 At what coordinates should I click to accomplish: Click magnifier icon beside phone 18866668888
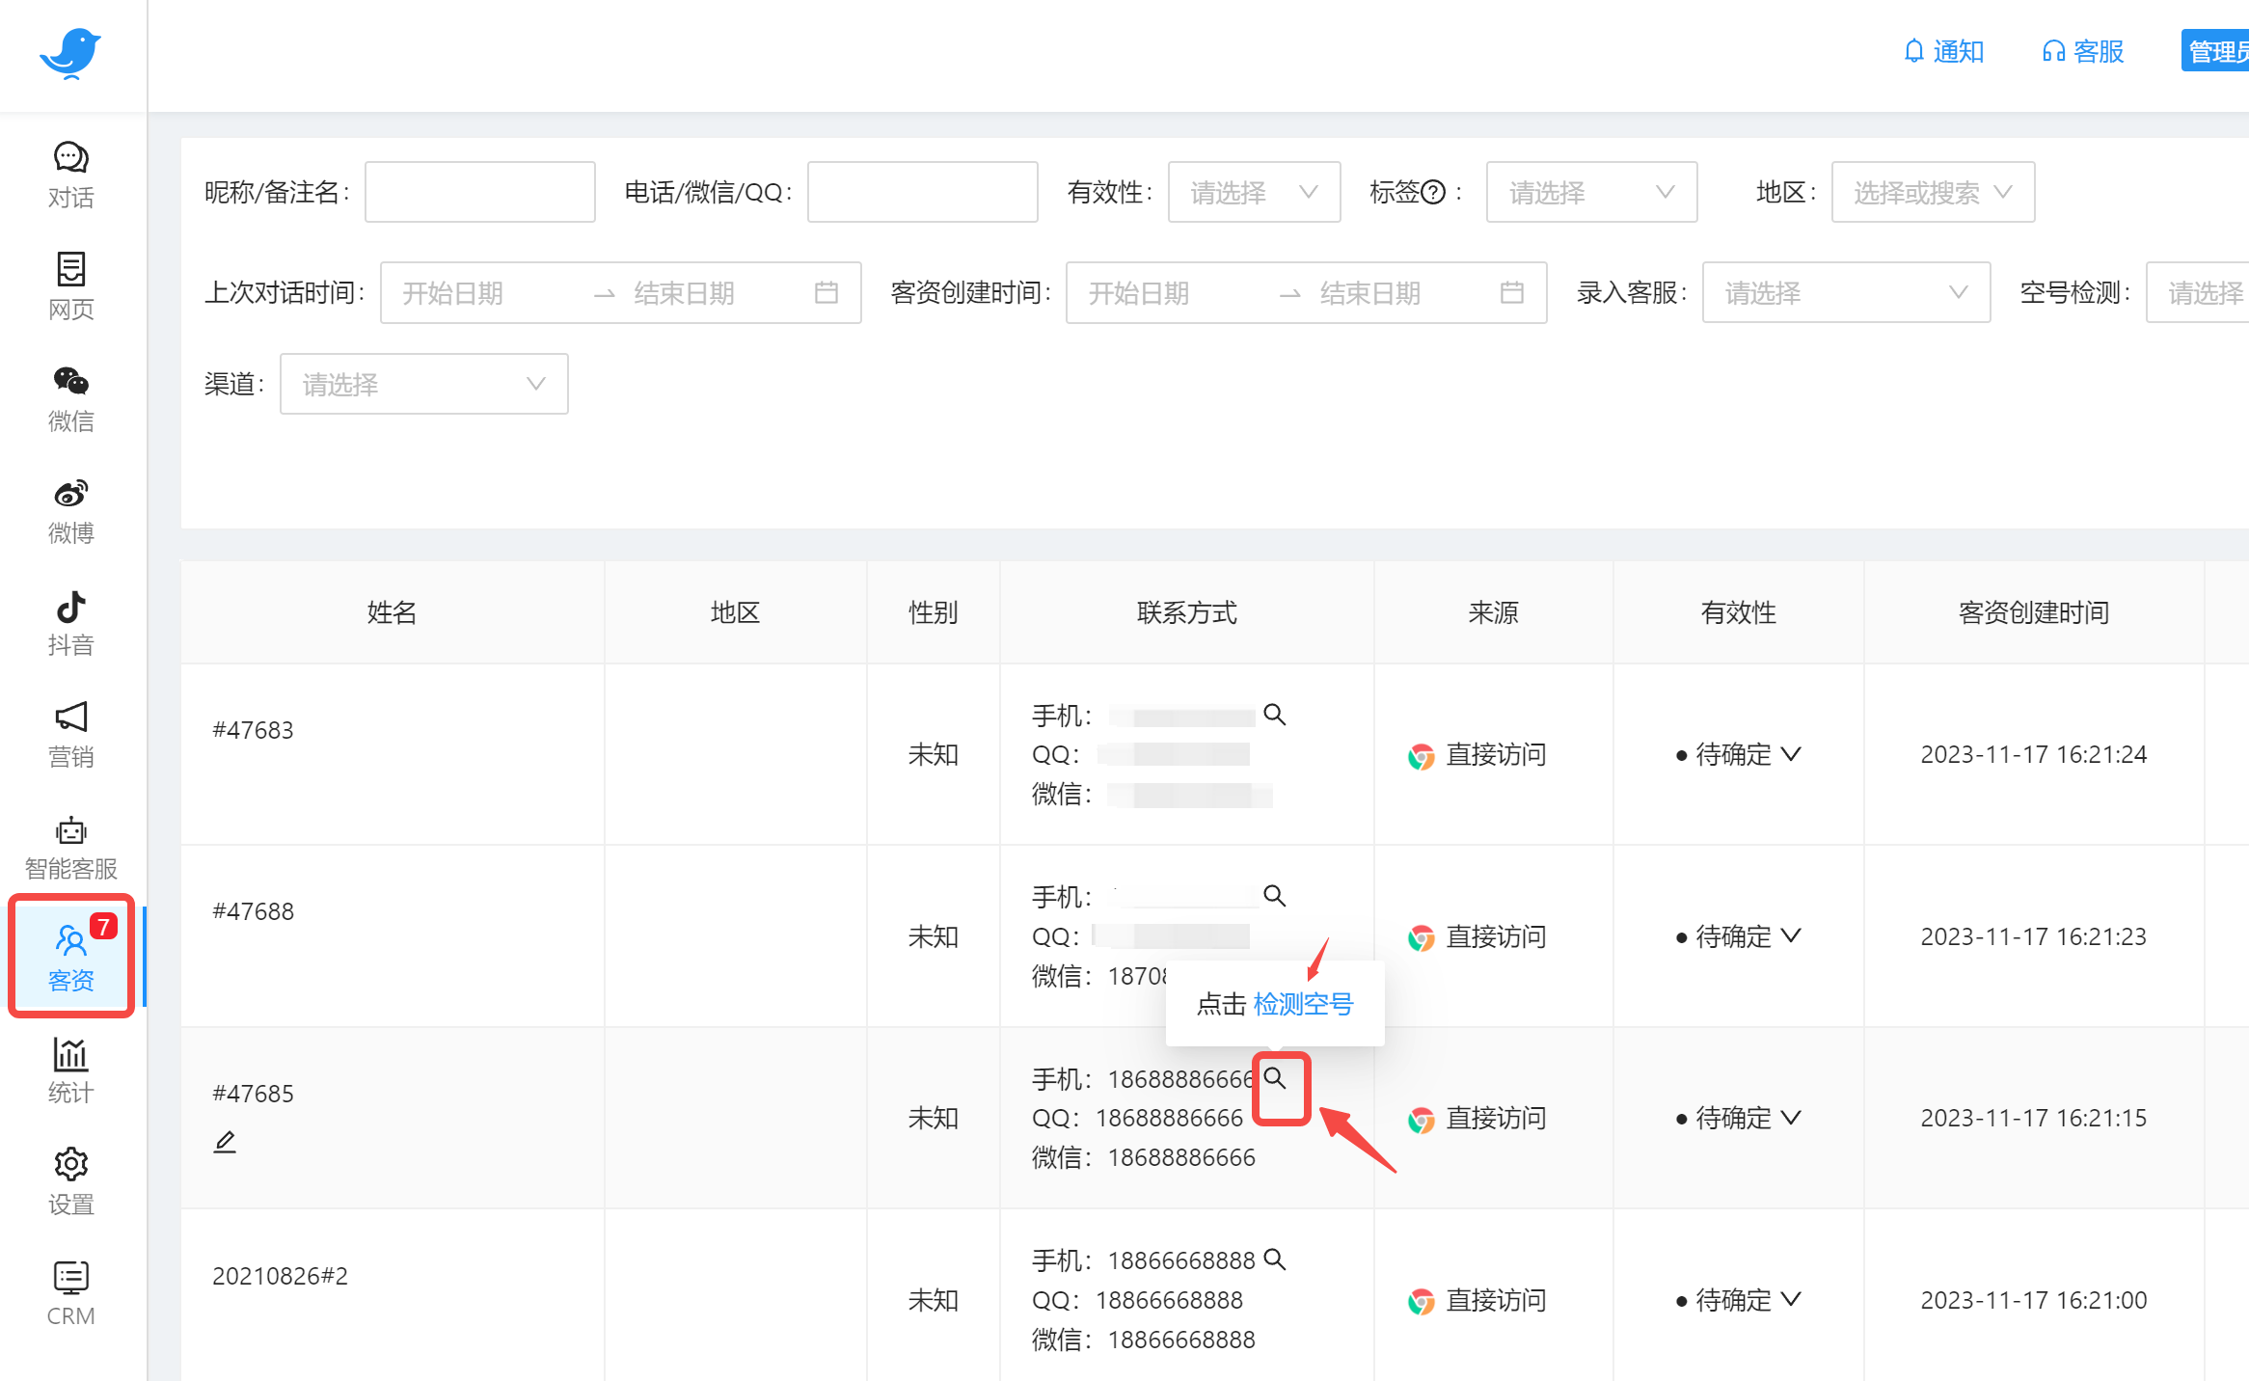point(1275,1259)
